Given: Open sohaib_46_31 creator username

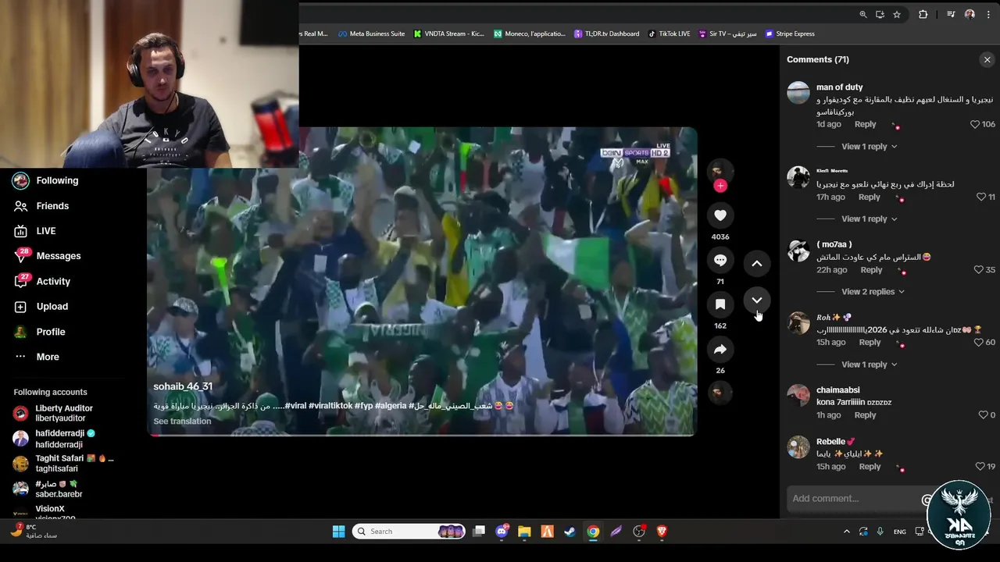Looking at the screenshot, I should point(183,386).
